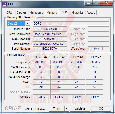Click tRAS value 28
Image resolution: width=115 pixels, height=114 pixels.
click(x=95, y=82)
